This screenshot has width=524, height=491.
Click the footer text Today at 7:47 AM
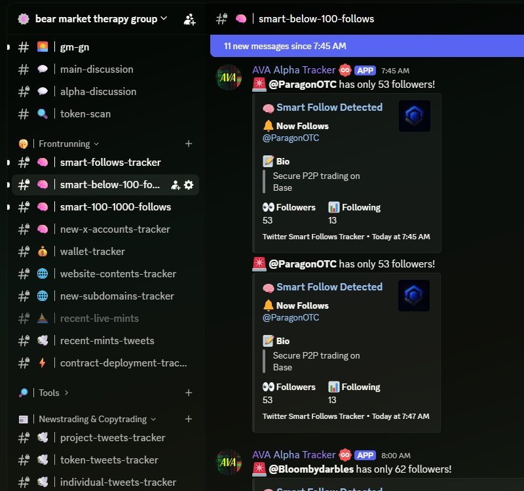[x=400, y=416]
